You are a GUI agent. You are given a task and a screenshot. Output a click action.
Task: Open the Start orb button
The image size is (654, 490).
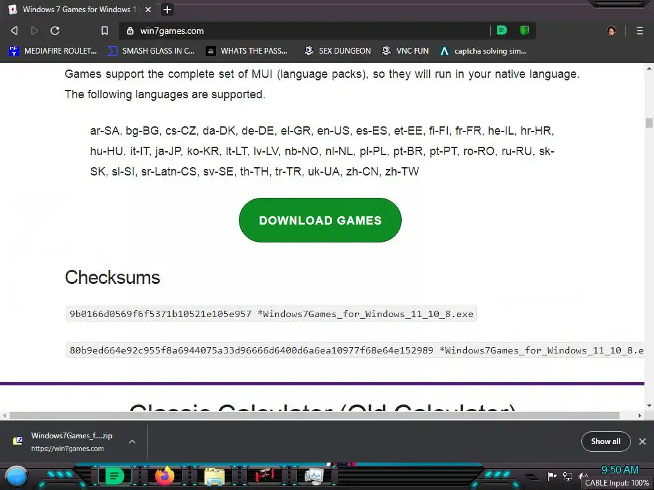coord(17,477)
